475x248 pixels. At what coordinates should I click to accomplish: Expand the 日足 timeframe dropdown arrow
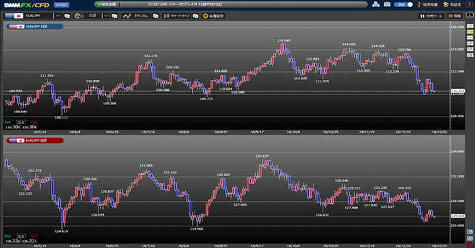click(106, 16)
